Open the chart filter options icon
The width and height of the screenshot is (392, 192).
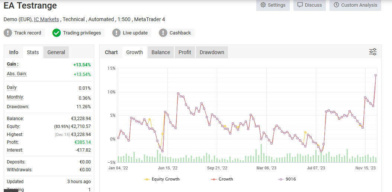(373, 52)
